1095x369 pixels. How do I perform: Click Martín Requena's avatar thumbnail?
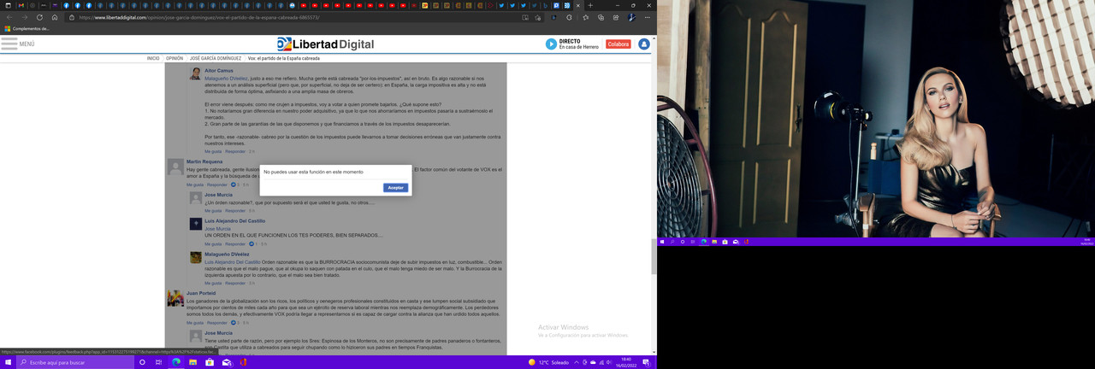point(175,167)
